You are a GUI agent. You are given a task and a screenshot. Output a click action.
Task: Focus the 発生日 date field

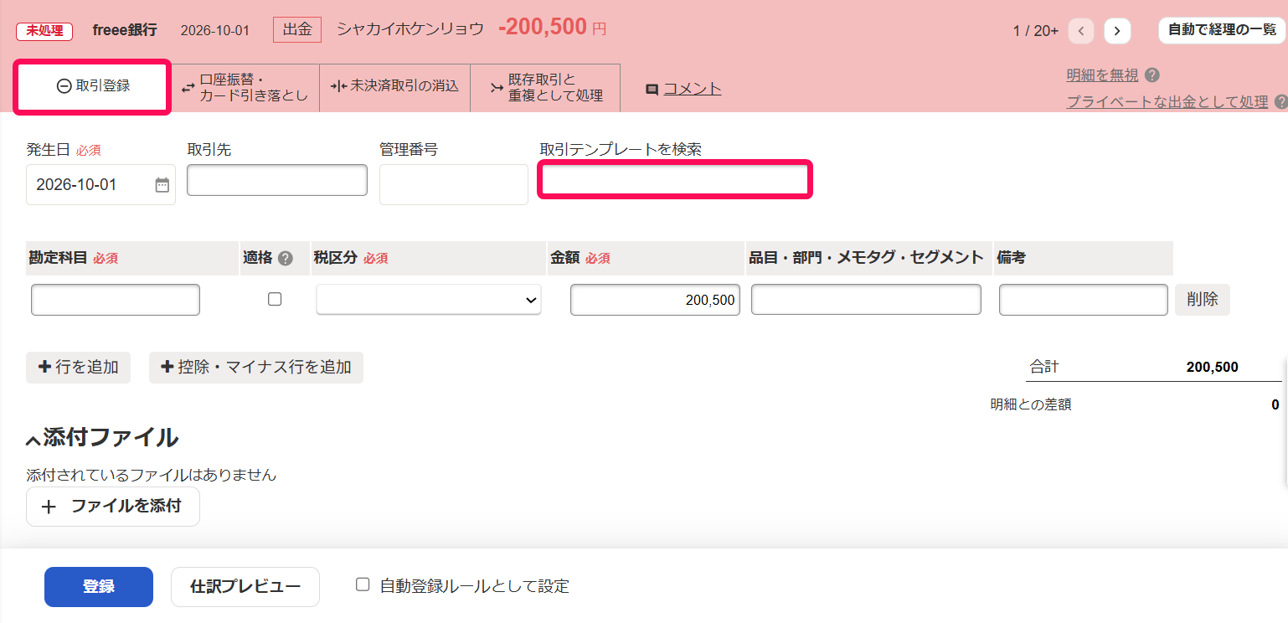(100, 185)
